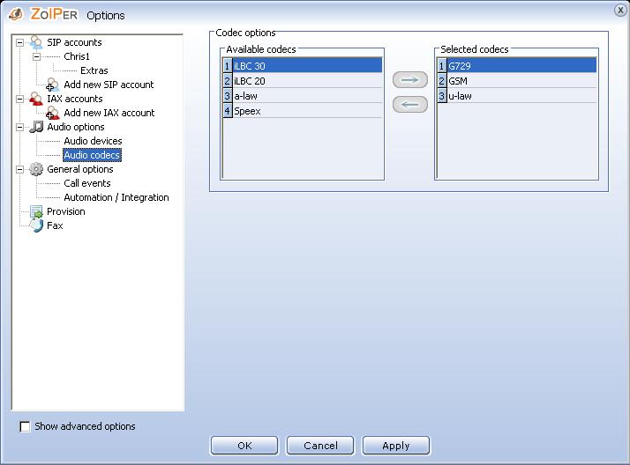Click the Provision icon
630x465 pixels.
pos(36,211)
